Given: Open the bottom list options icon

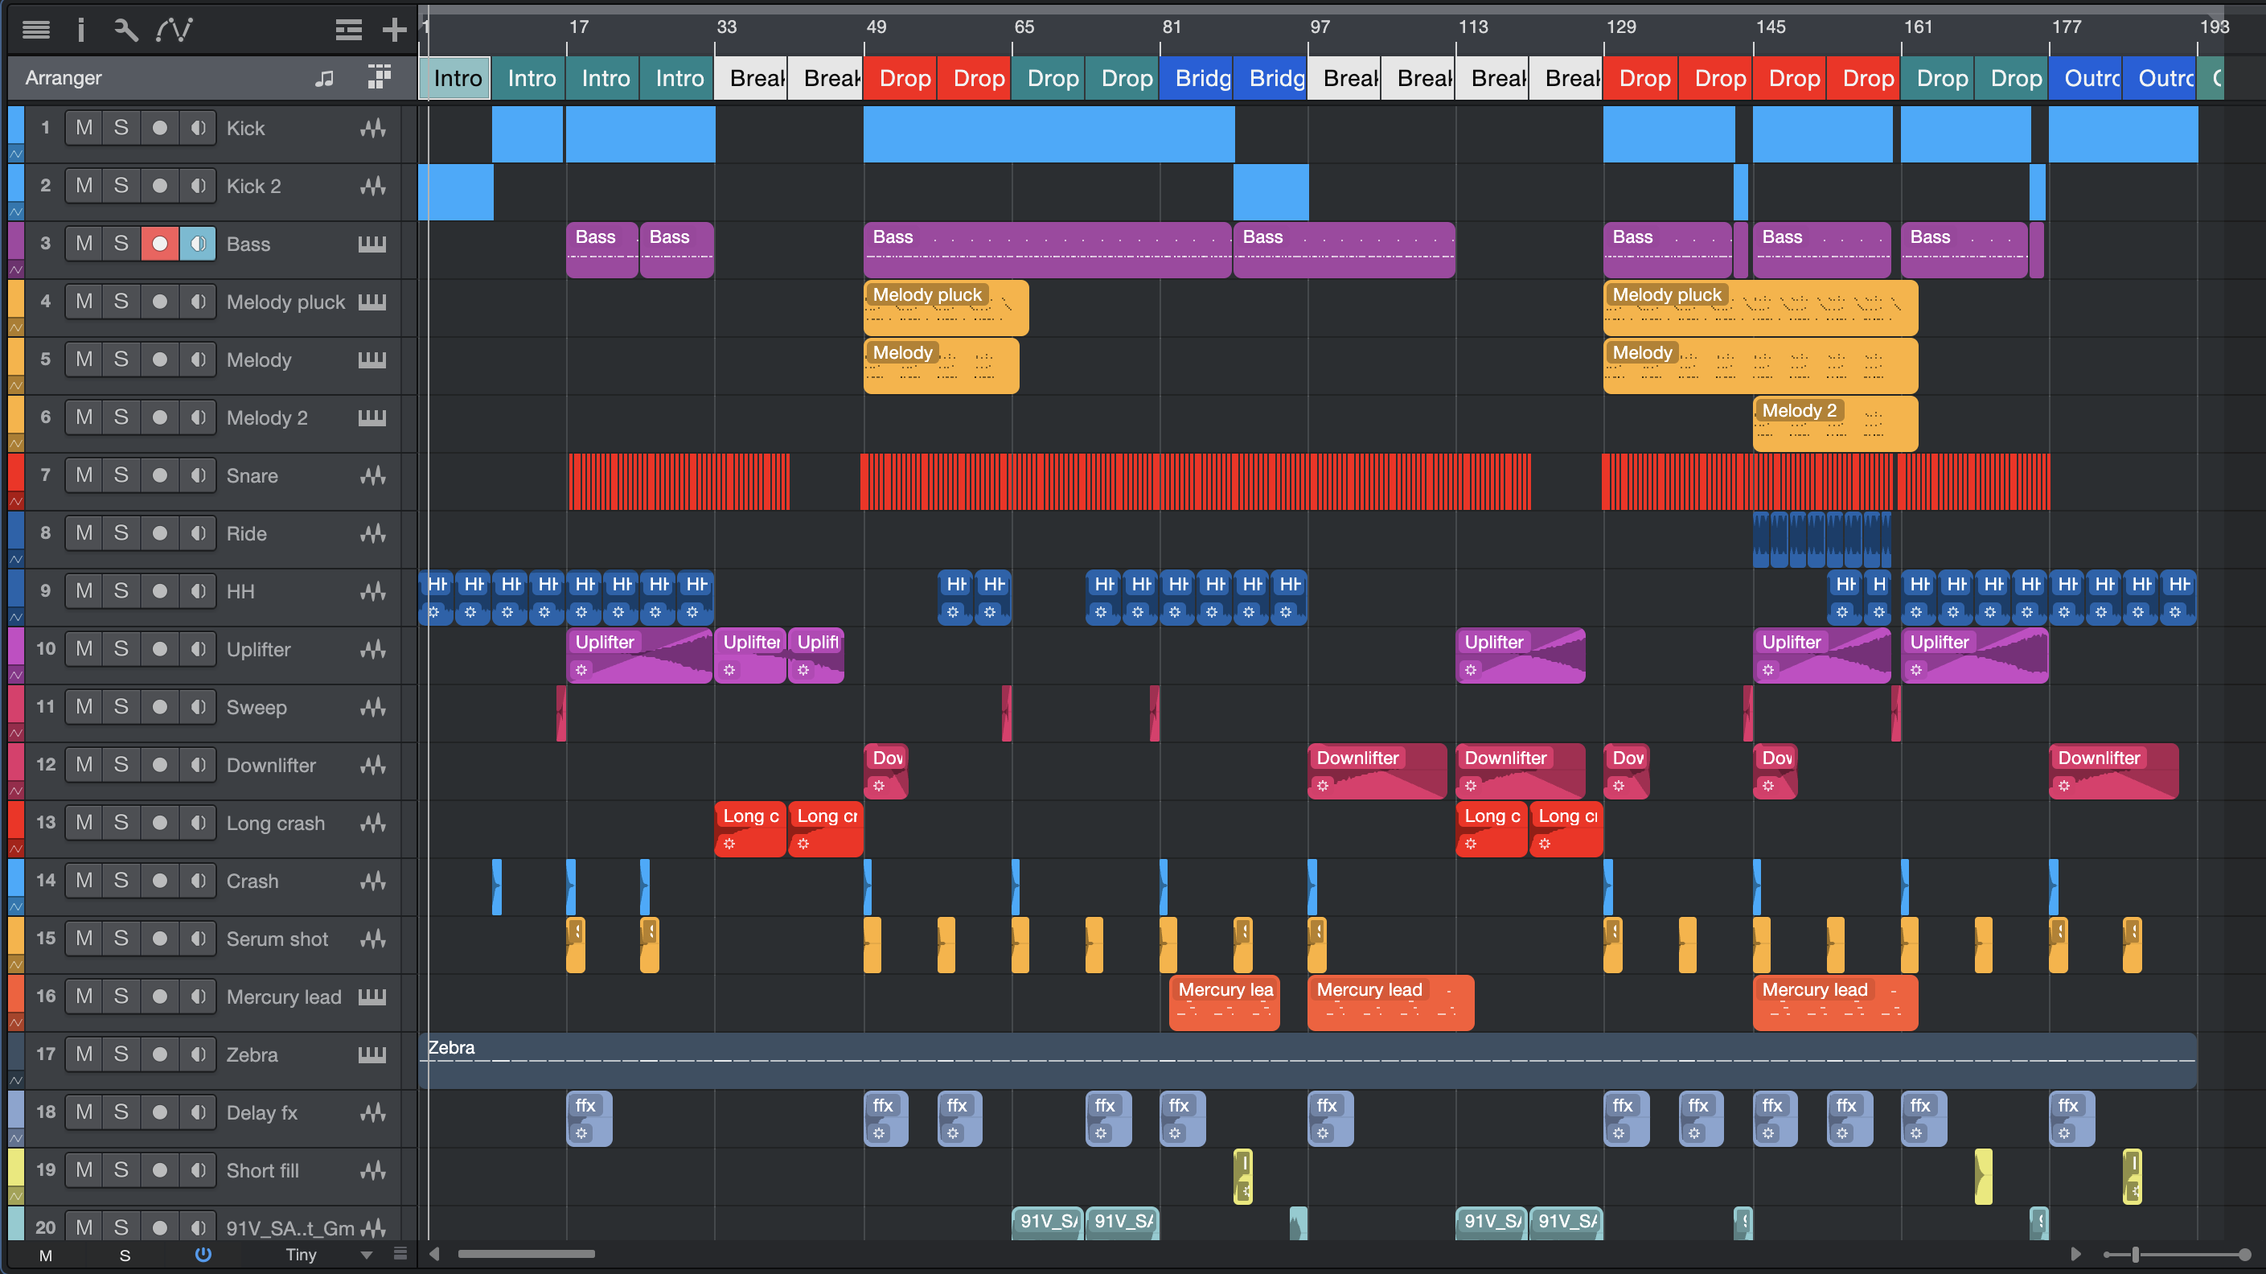Looking at the screenshot, I should pos(400,1254).
